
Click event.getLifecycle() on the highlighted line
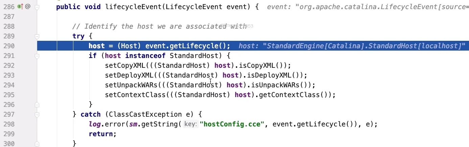pyautogui.click(x=186, y=46)
